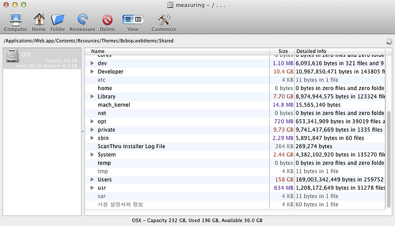Click the 7.70 GB Library size
The image size is (395, 226).
coord(283,96)
